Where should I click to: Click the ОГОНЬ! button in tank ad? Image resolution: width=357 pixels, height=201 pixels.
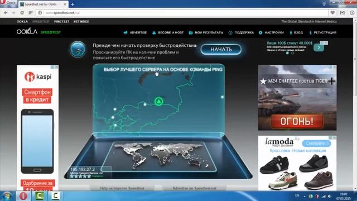click(297, 121)
